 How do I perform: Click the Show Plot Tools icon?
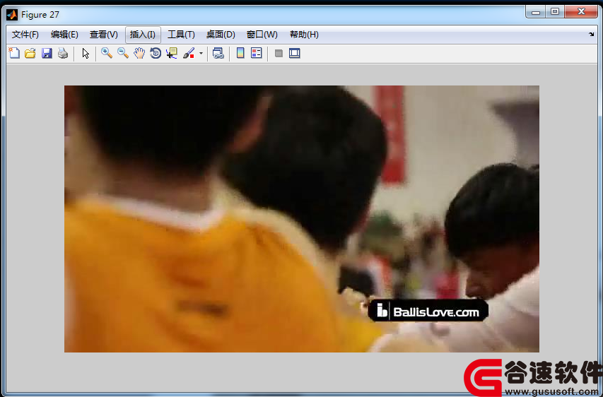(294, 53)
